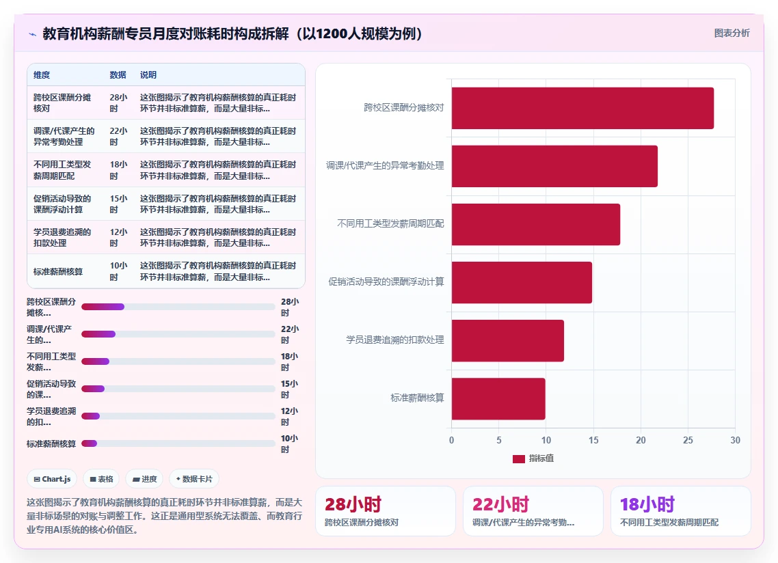
Task: Click the 10小时 progress bar for 标准薪酬核算
Action: 178,443
